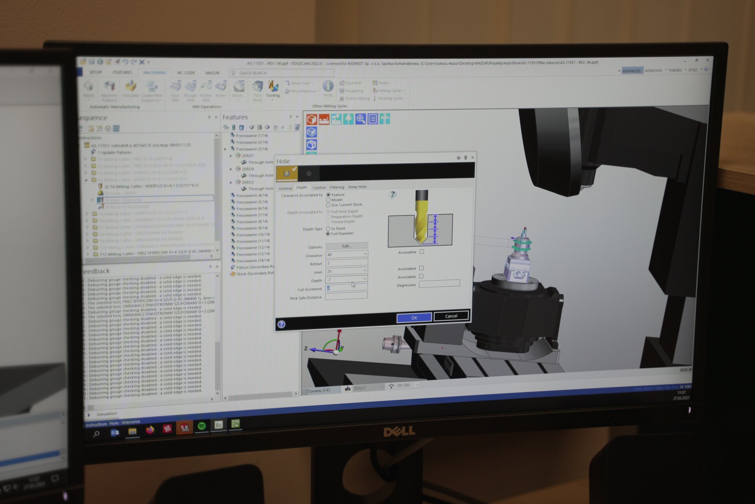Click the help question-mark bubble beside drill picture
755x504 pixels.
(x=392, y=194)
